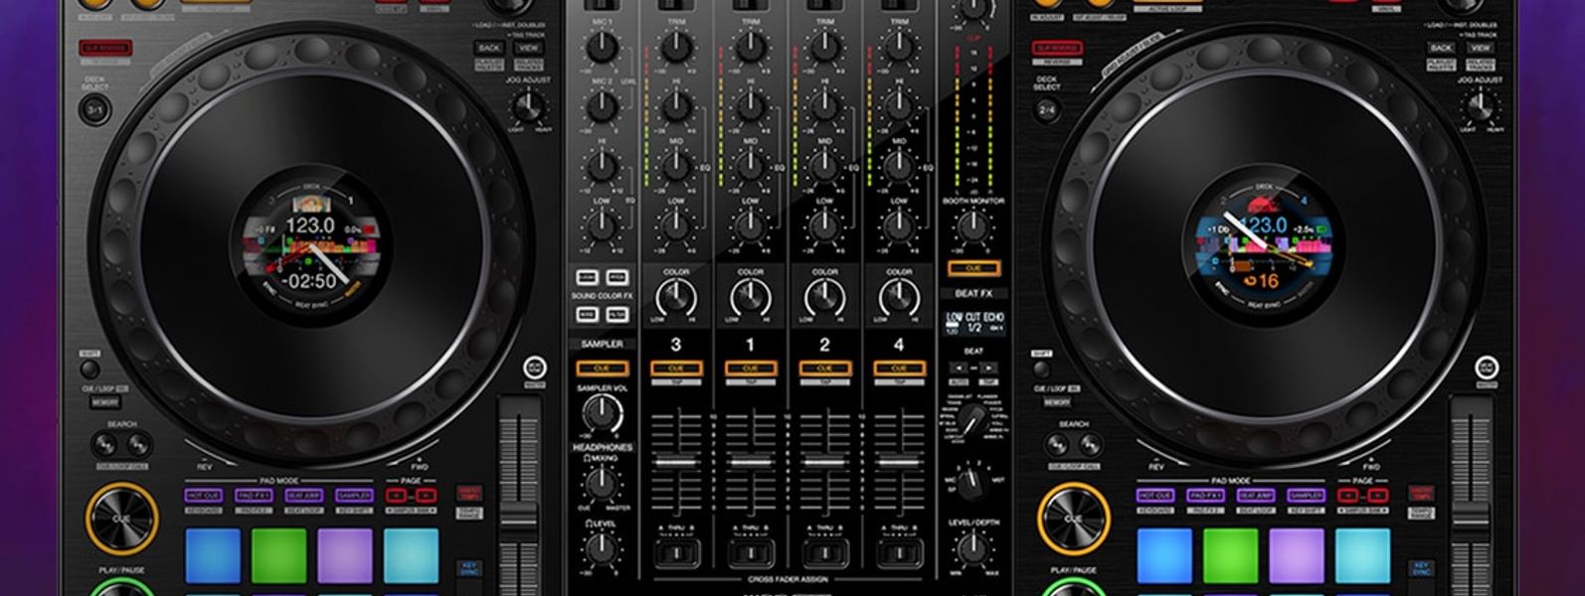Hit the cyan performance pad on right deck

(1363, 554)
